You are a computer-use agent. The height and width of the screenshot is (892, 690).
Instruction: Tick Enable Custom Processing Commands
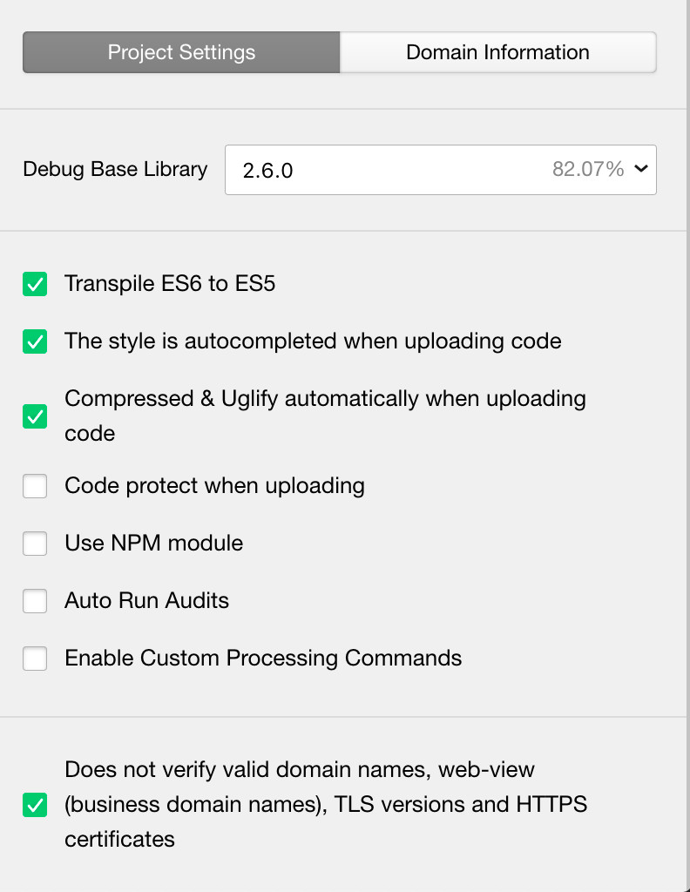click(x=35, y=659)
